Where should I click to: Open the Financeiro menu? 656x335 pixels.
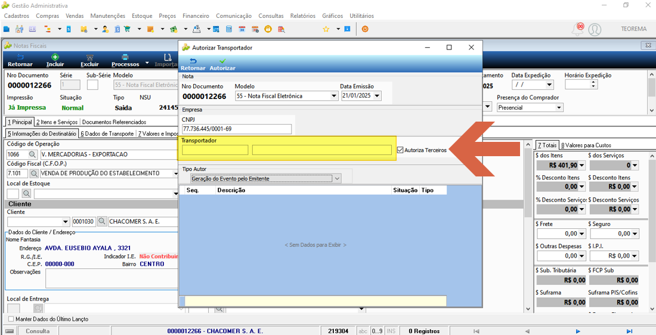(x=196, y=16)
